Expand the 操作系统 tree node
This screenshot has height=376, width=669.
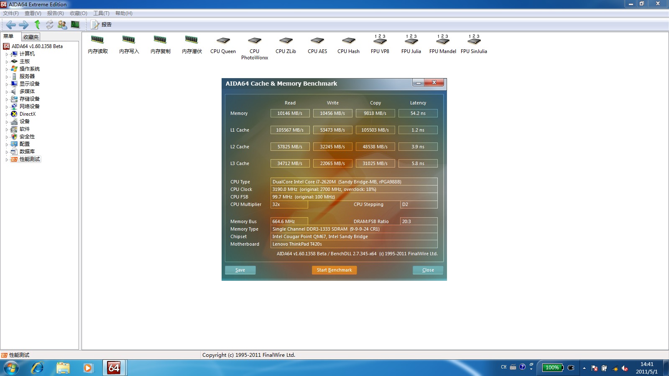point(7,69)
